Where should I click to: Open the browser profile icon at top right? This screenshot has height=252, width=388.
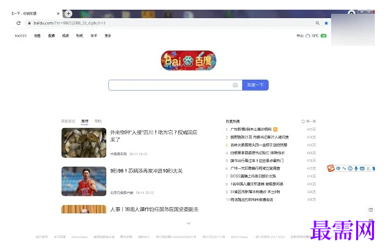point(351,12)
